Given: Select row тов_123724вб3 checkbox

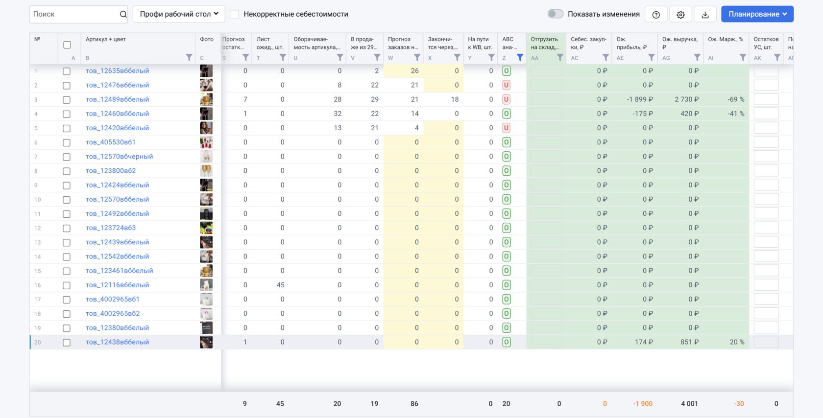Looking at the screenshot, I should 67,229.
